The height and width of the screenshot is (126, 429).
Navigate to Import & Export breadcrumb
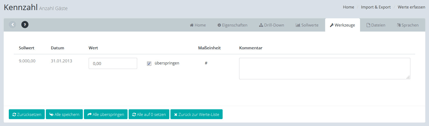point(376,7)
